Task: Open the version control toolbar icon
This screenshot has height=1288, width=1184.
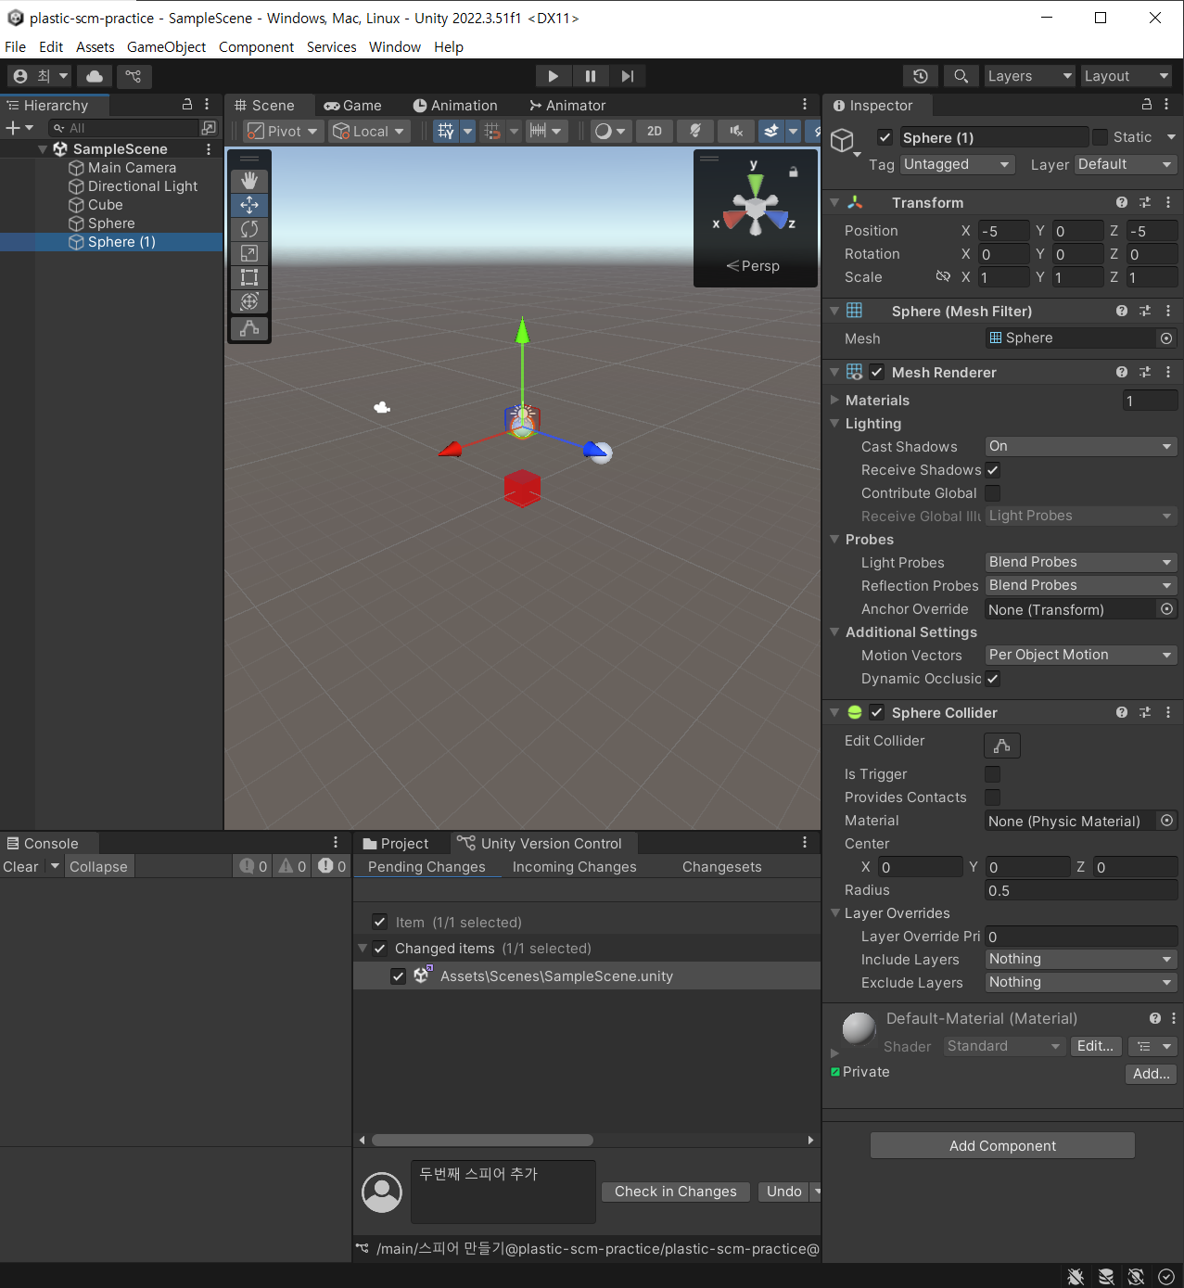Action: [134, 76]
